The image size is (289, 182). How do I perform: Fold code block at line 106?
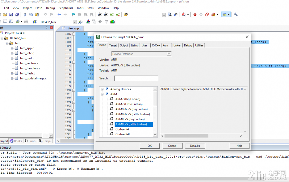[x=74, y=34]
